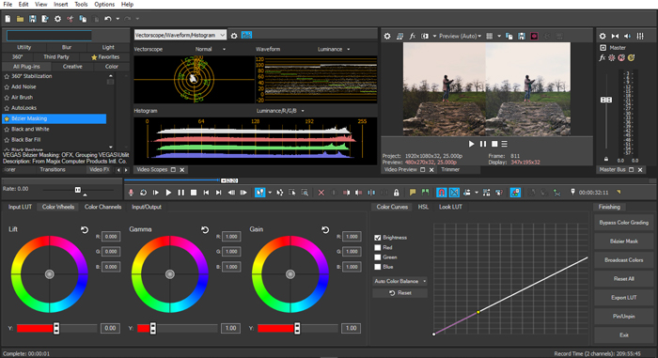This screenshot has width=658, height=358.
Task: Click the Downmix output icon in Master Bus
Action: 615,36
